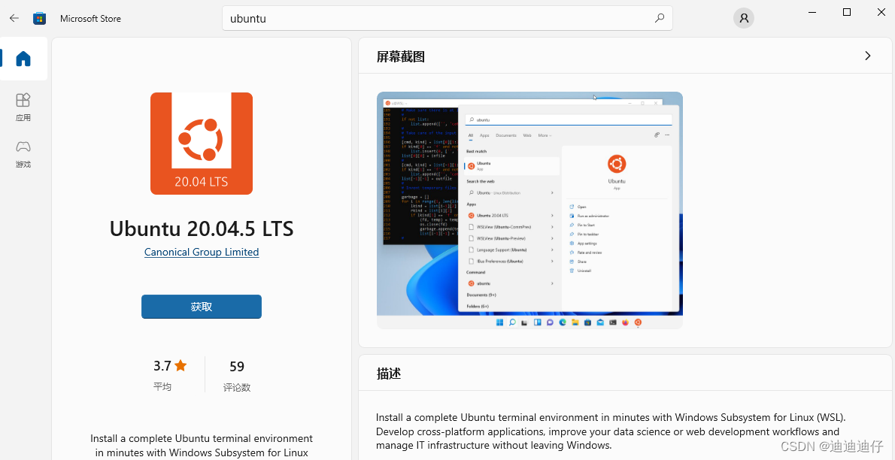Open the Home page in sidebar
This screenshot has width=895, height=460.
pyautogui.click(x=23, y=58)
